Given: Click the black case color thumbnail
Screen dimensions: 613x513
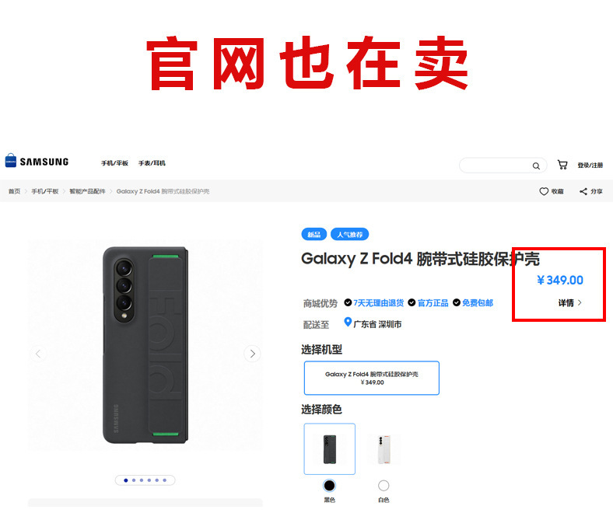Looking at the screenshot, I should click(x=330, y=449).
